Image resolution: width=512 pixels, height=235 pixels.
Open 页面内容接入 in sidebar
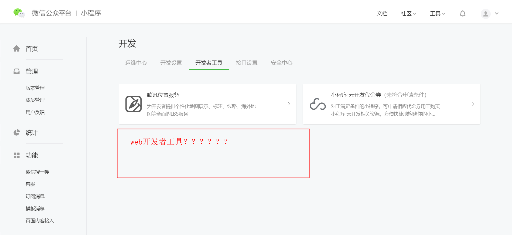pos(40,220)
